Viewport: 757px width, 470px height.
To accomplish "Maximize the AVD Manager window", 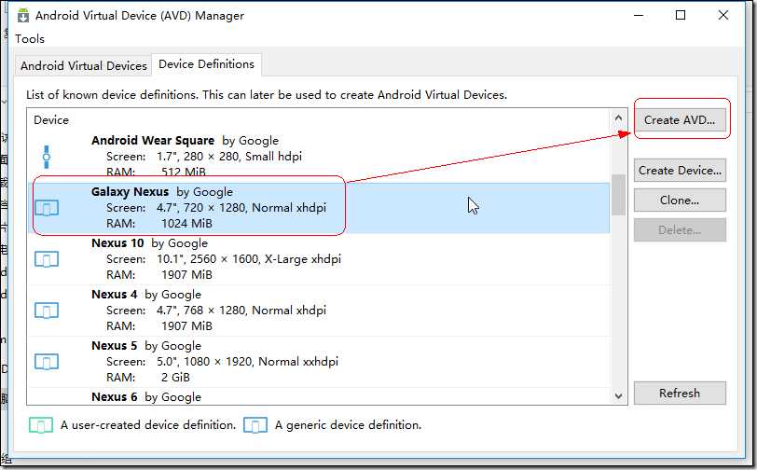I will (681, 16).
